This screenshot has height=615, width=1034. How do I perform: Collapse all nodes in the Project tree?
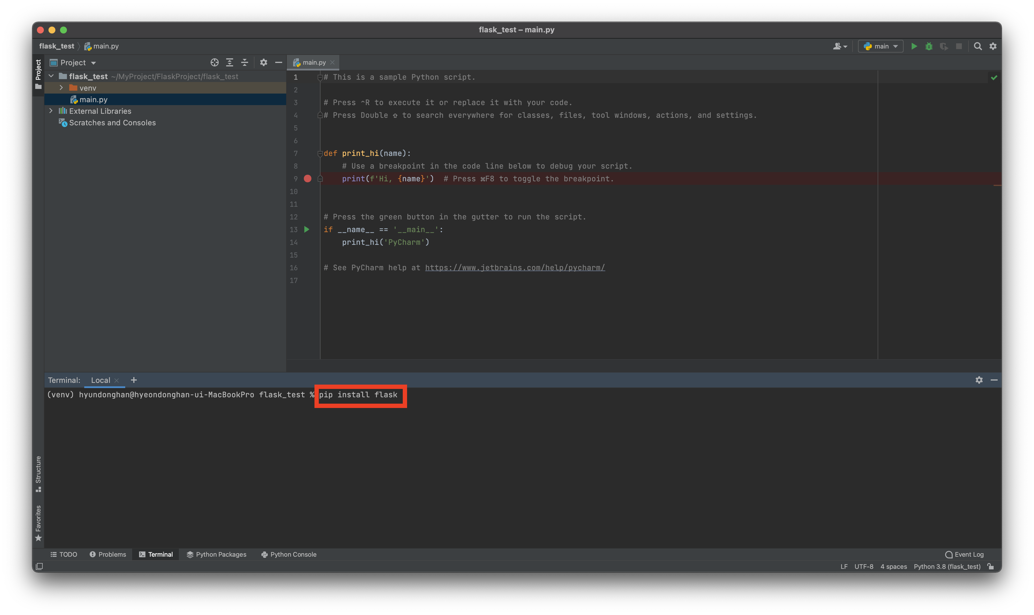[245, 62]
